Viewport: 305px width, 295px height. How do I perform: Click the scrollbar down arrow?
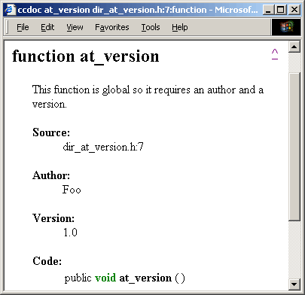click(x=294, y=284)
